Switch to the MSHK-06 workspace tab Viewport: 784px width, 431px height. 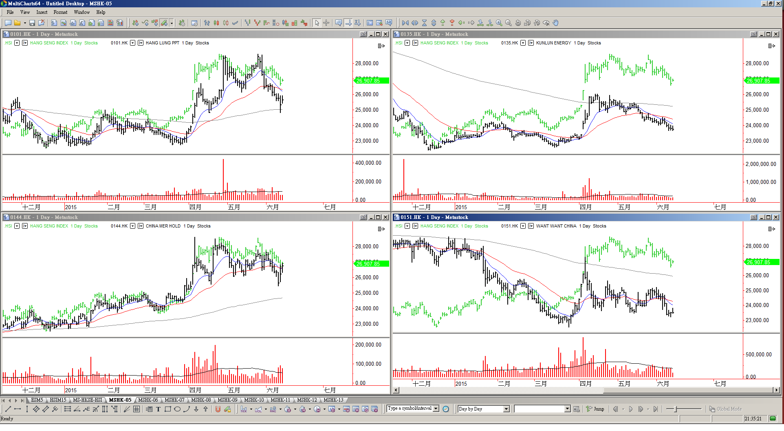click(x=148, y=400)
